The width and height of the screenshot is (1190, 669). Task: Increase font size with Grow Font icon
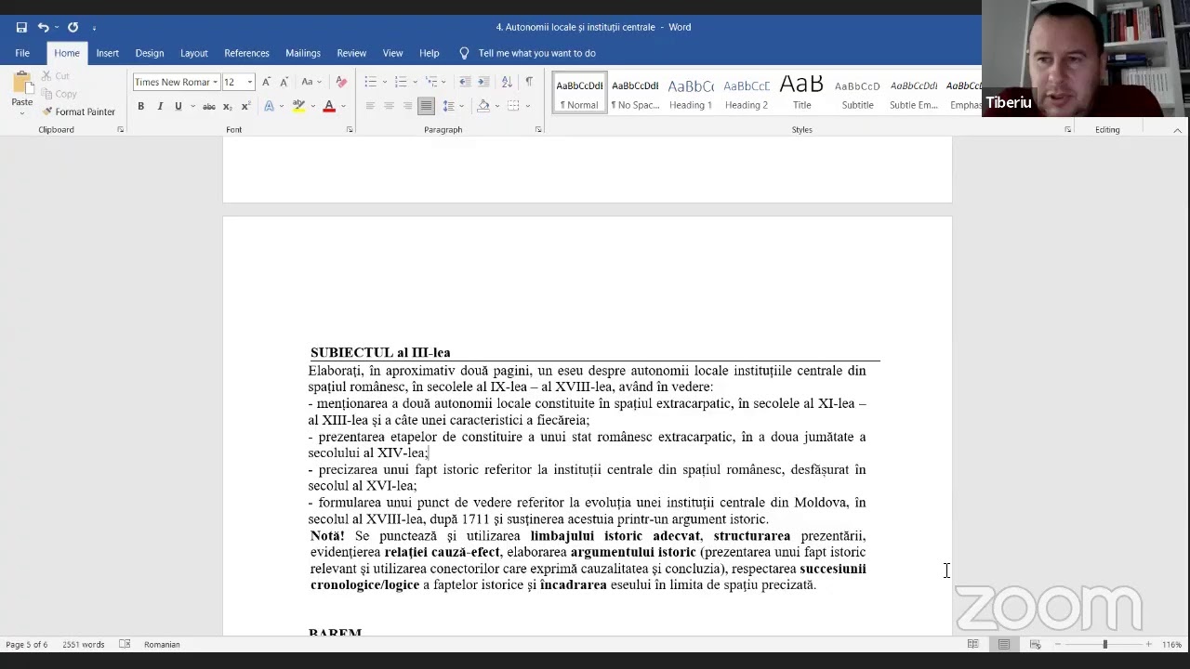coord(266,82)
